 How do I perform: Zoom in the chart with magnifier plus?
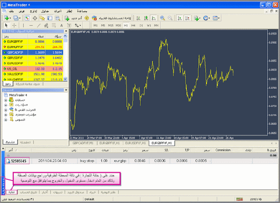point(162,18)
